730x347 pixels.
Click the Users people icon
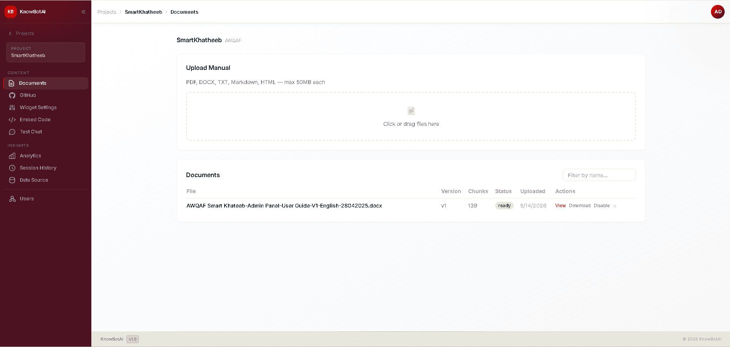12,199
